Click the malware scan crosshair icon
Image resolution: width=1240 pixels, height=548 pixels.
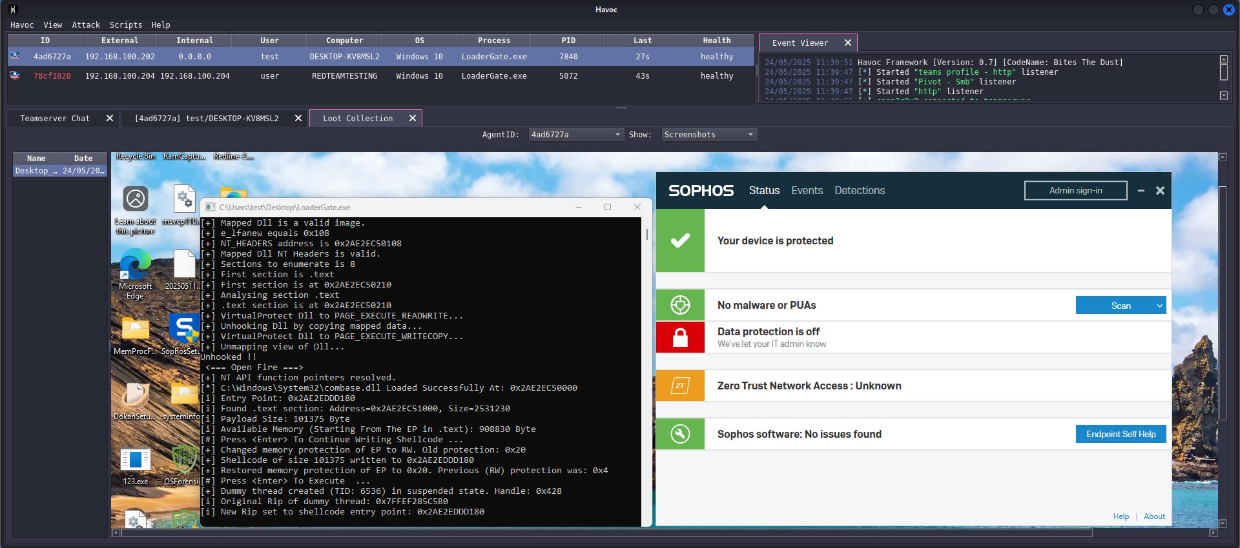680,305
